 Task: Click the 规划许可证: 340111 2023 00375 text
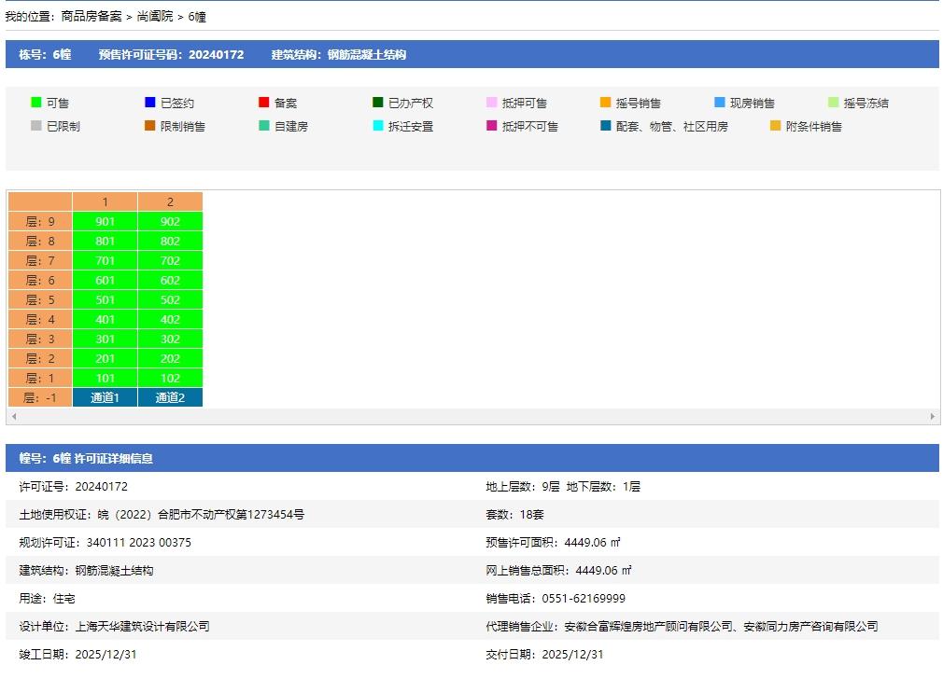pyautogui.click(x=105, y=542)
